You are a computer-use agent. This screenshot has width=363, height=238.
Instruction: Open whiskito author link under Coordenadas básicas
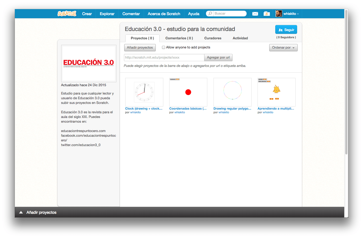[180, 112]
